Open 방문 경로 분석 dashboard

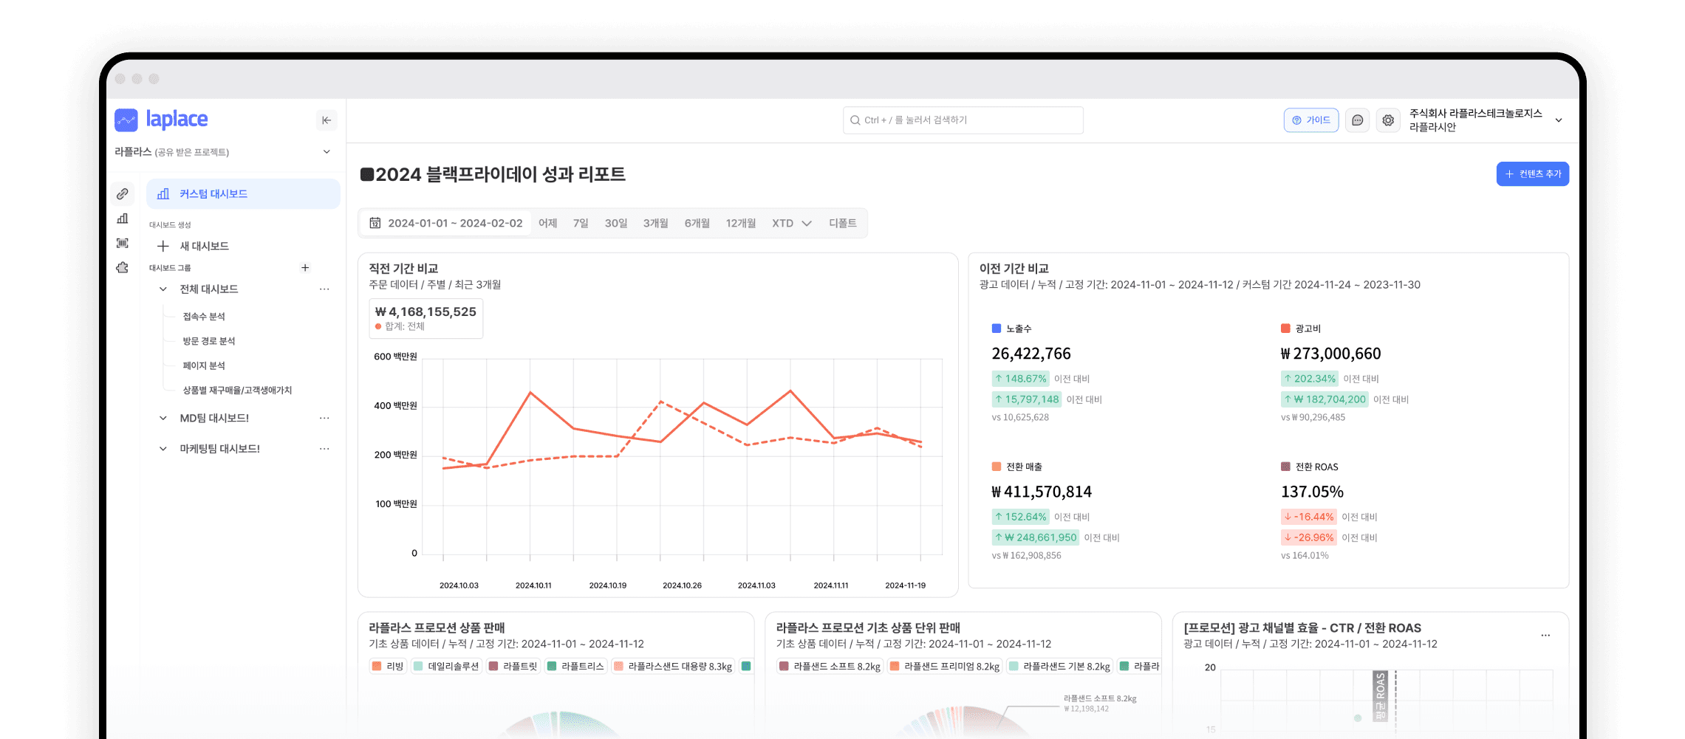click(209, 341)
